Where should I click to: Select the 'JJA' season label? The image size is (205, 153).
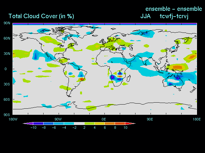coord(145,16)
